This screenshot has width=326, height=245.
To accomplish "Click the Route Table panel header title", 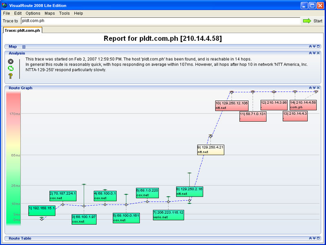I will 20,238.
